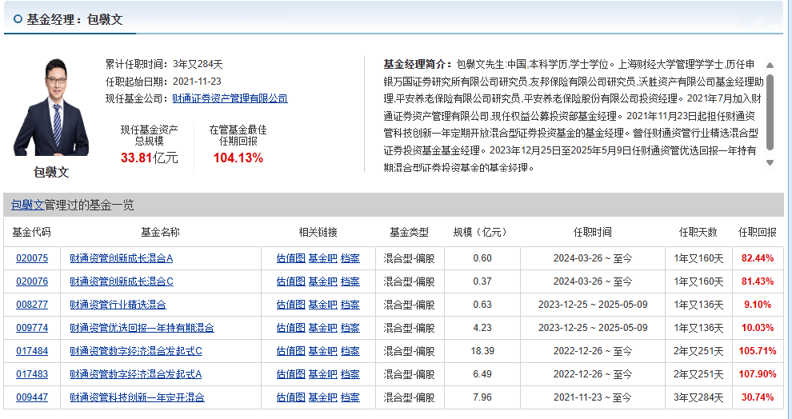Open 估值图 for 财通资管行业精选混合
Screen dimensions: 792x419
tap(291, 305)
